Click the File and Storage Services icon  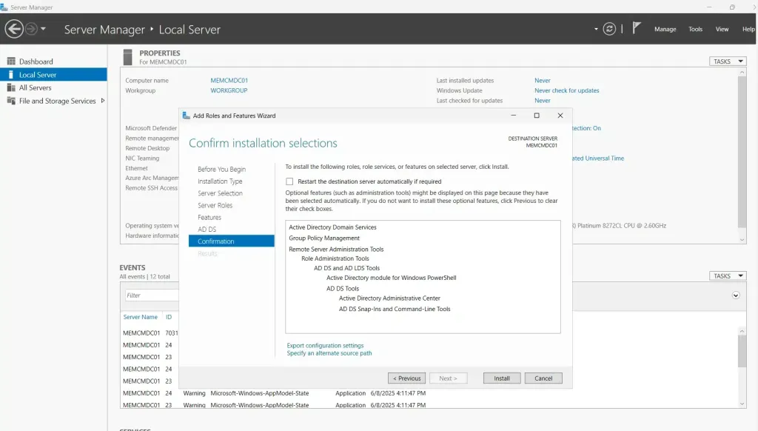(11, 101)
